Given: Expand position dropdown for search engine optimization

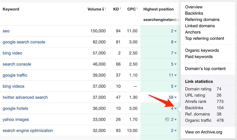Looking at the screenshot, I should [175, 131].
